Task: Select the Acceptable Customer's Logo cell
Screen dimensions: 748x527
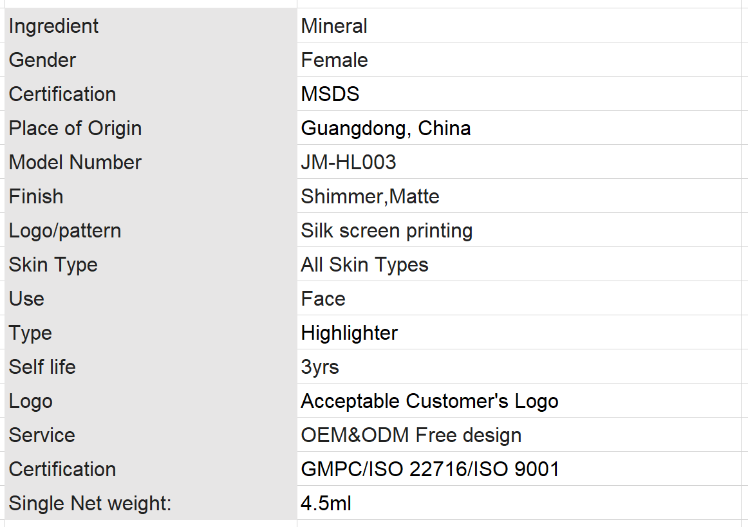Action: click(519, 401)
